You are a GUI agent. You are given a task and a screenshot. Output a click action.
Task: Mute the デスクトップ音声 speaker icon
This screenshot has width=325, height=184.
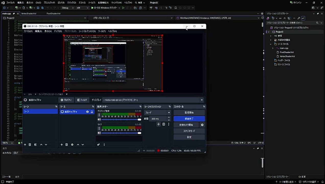click(x=99, y=119)
